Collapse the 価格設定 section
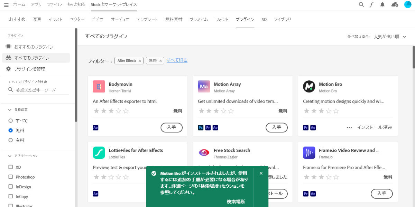415x207 pixels. coord(10,110)
